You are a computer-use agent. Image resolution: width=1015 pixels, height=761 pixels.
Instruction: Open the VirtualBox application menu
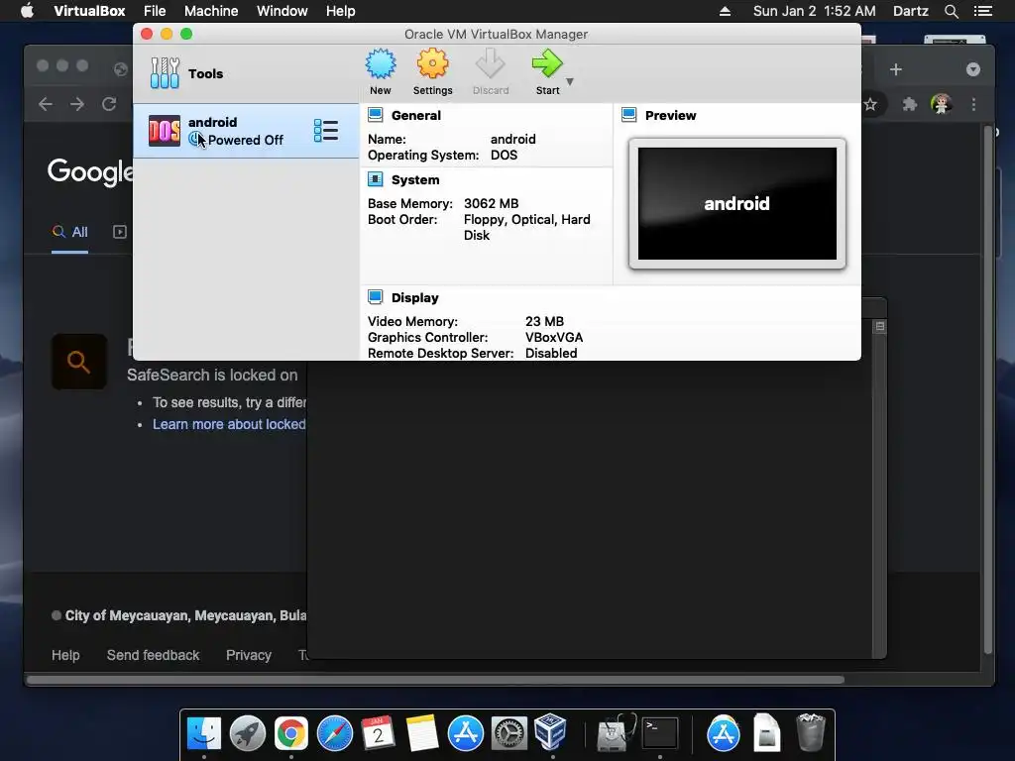[89, 11]
